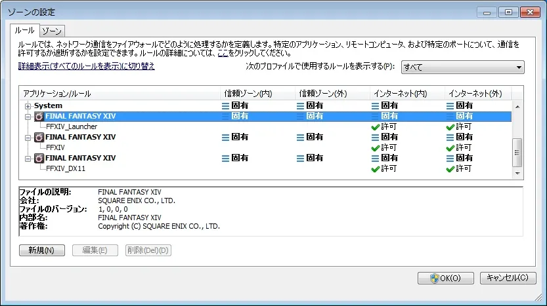547x306 pixels.
Task: Switch to the ゾーン tab
Action: coord(51,31)
